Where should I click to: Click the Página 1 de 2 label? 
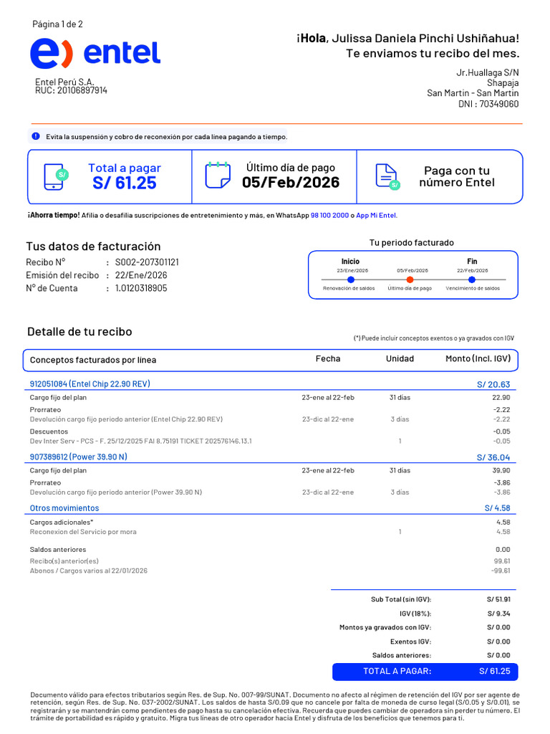(x=57, y=24)
